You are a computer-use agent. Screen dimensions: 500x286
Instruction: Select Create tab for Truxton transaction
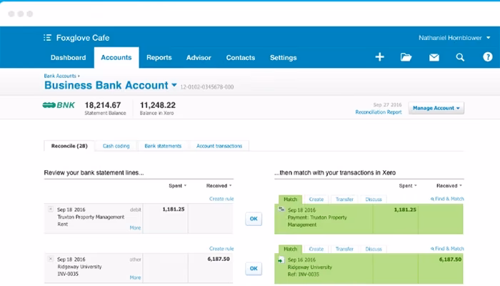pos(316,199)
